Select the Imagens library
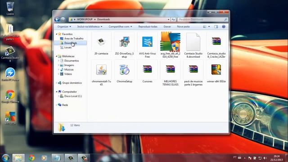This screenshot has height=162, width=288. 69,65
